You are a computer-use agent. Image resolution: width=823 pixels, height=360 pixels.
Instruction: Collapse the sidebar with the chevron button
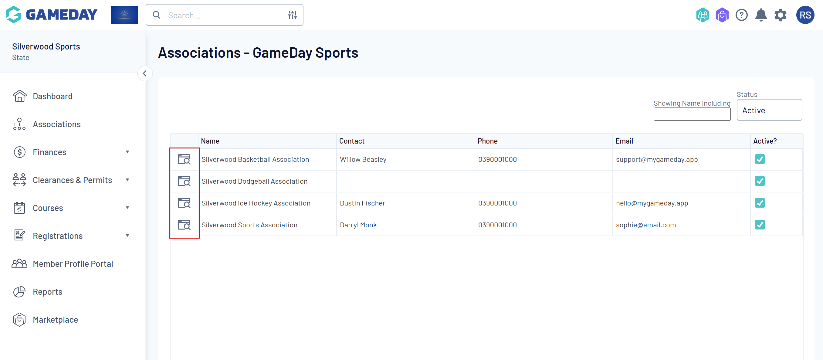pyautogui.click(x=145, y=73)
